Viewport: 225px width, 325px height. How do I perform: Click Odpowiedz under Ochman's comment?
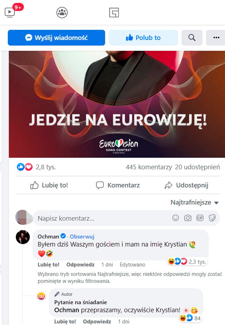point(80,265)
